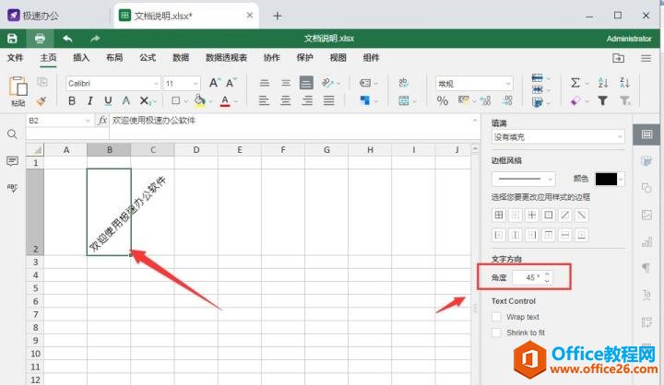
Task: Apply the diagonal up border option
Action: coord(565,215)
